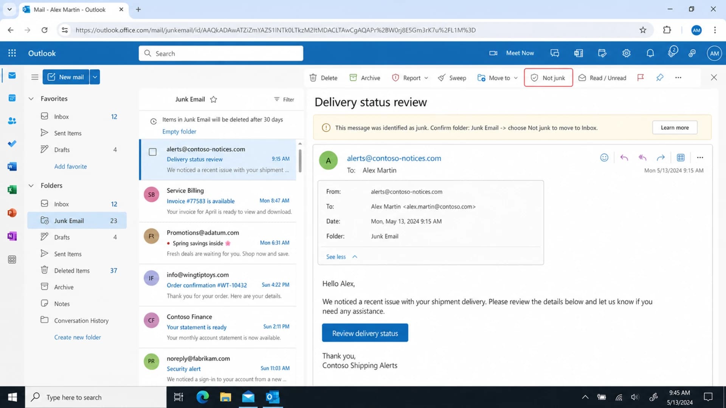This screenshot has height=408, width=726.
Task: Click the message list scrollbar
Action: coord(300,161)
